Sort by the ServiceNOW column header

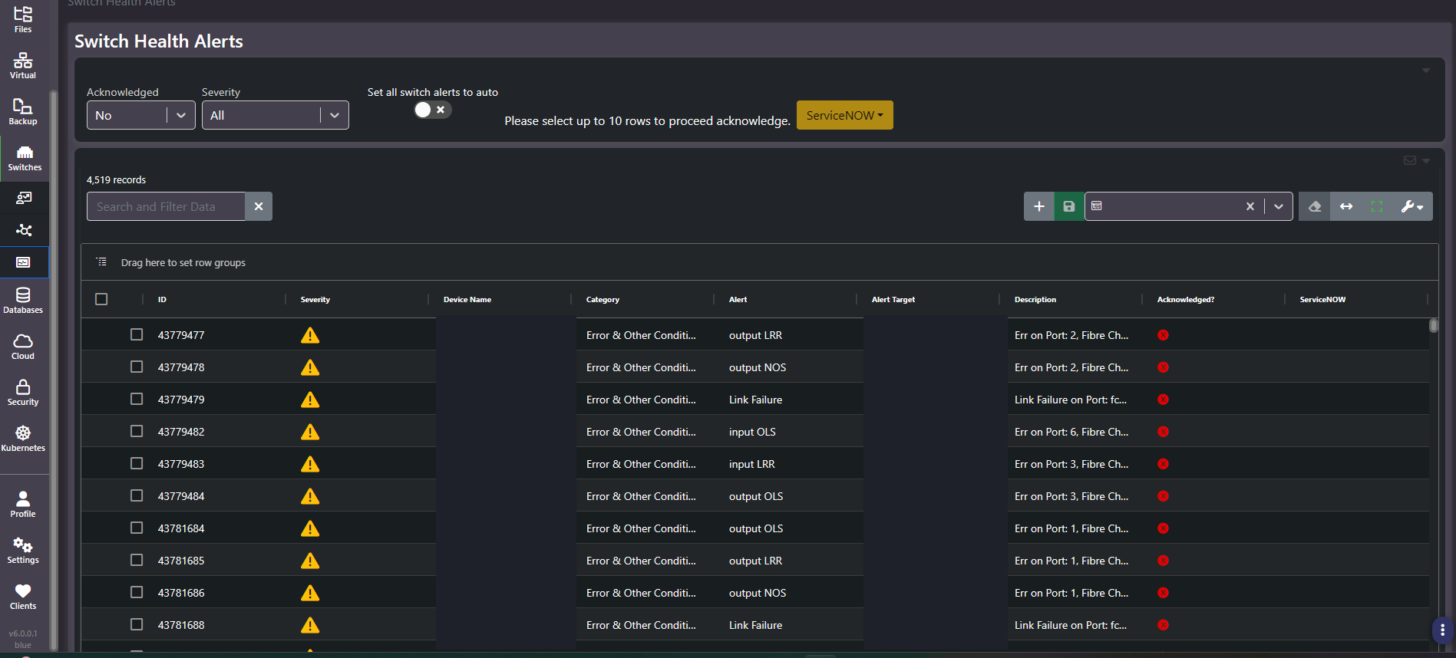pyautogui.click(x=1322, y=300)
